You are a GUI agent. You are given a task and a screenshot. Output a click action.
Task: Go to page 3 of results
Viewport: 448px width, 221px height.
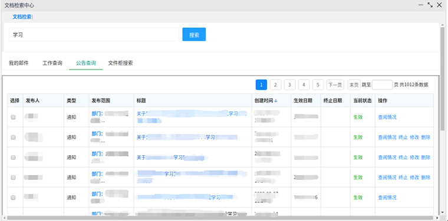pos(289,85)
